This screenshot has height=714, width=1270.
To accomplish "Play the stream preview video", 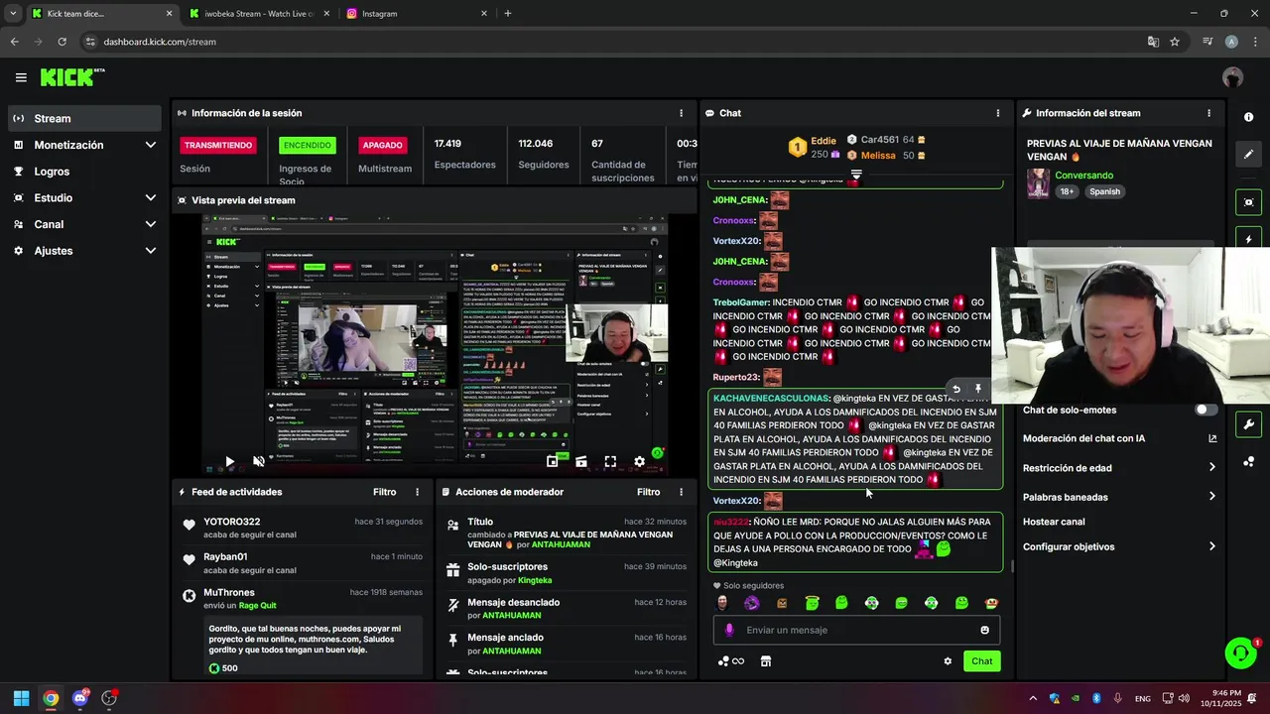I will (230, 461).
